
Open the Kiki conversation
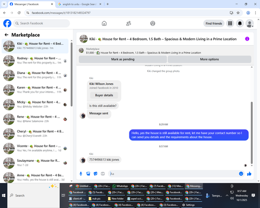click(35, 46)
